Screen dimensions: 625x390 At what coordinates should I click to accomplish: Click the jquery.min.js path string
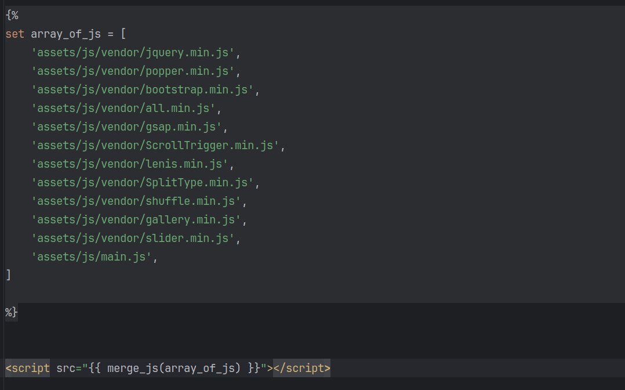point(133,53)
